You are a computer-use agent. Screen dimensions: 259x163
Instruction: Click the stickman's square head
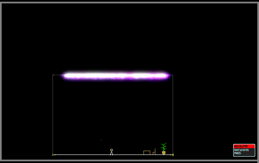[111, 150]
